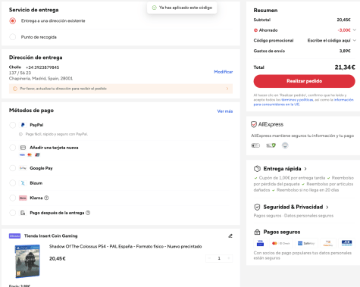This screenshot has height=287, width=360.
Task: Choose Añadir una tarjeta nueva radio
Action: click(12, 148)
